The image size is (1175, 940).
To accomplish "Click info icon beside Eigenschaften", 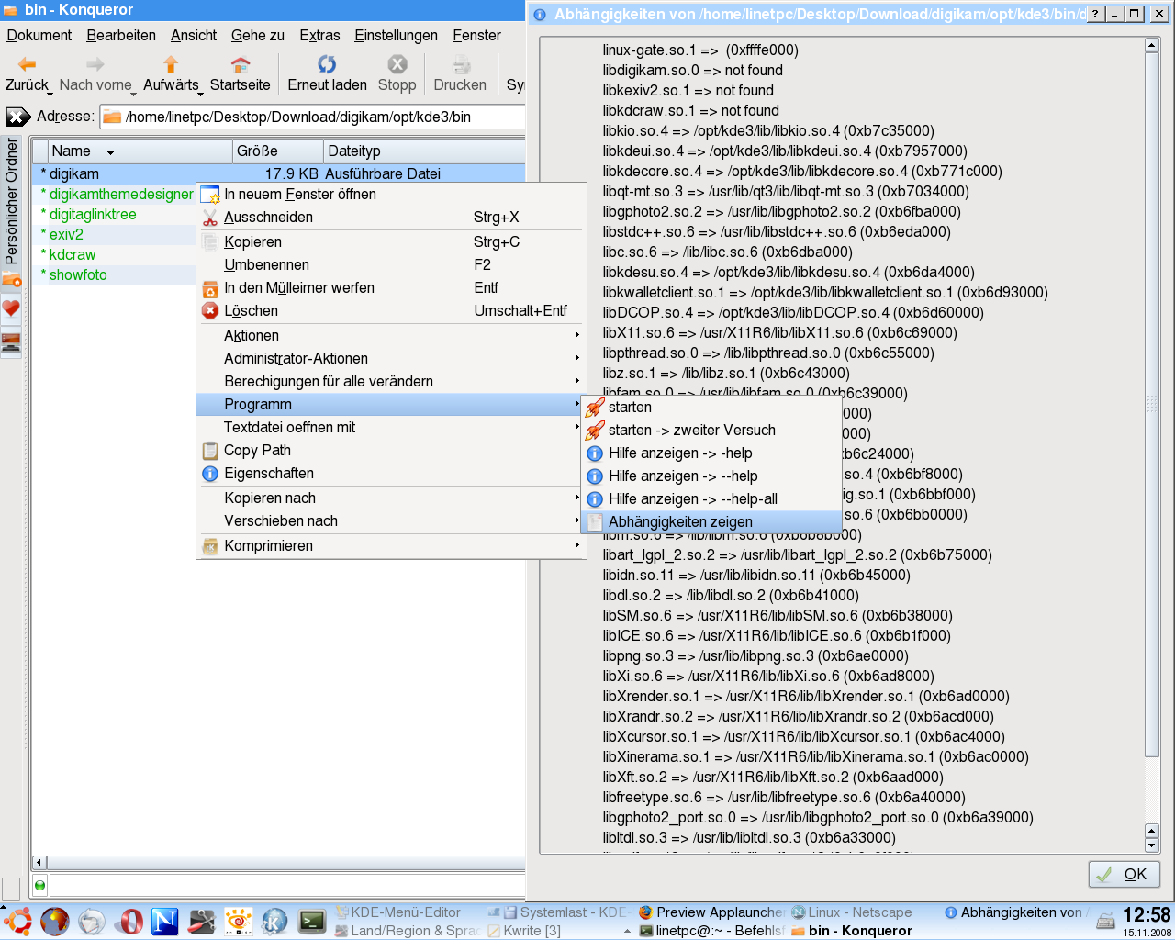I will 210,474.
